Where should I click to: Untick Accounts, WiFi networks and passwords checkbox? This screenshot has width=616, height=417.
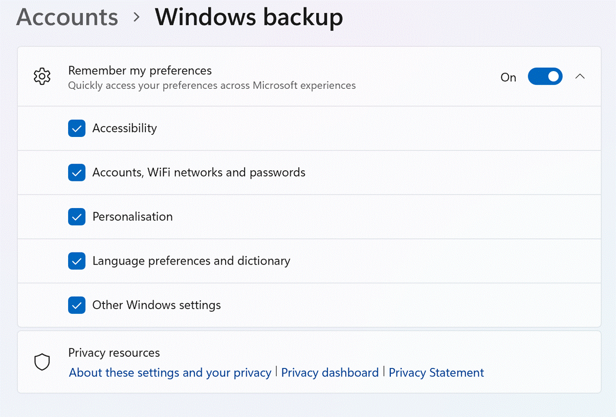[77, 173]
